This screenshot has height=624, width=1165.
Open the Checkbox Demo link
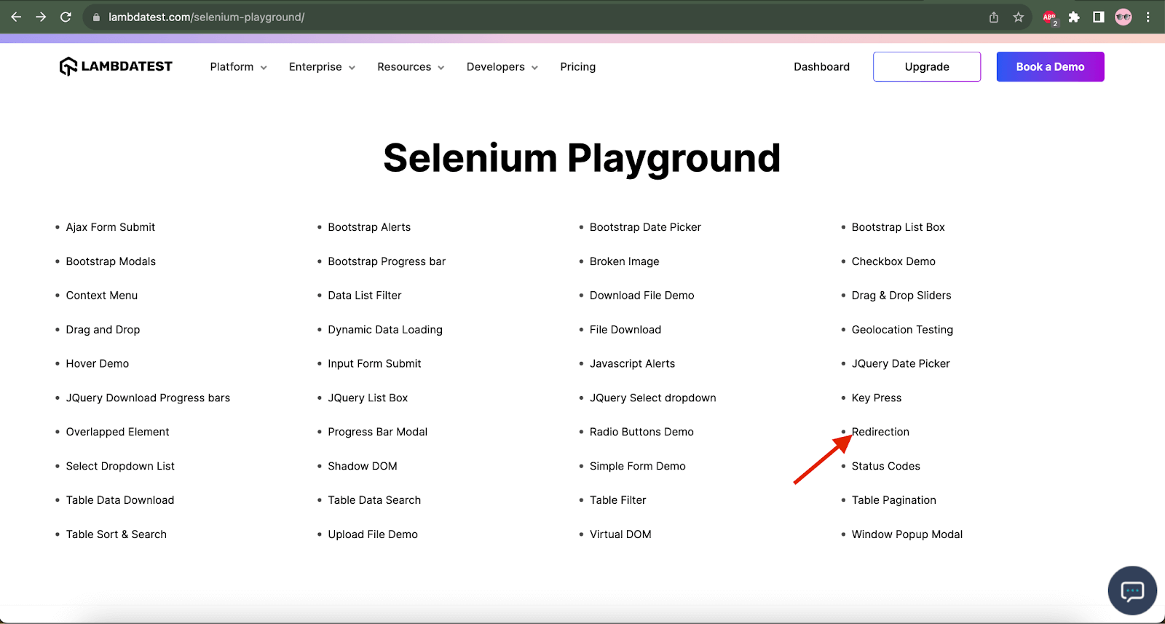click(x=893, y=261)
